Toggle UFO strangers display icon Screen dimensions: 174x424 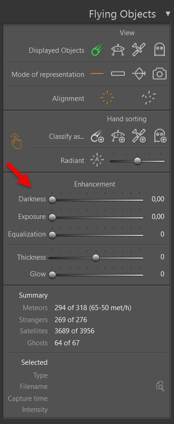[x=118, y=50]
